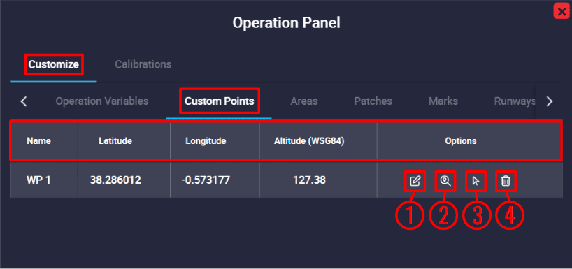
Task: Click the cursor pick-on-map icon
Action: pyautogui.click(x=476, y=181)
